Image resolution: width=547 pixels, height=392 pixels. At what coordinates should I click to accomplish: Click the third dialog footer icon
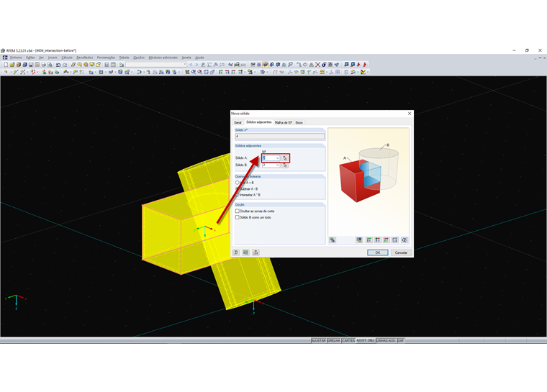(256, 252)
